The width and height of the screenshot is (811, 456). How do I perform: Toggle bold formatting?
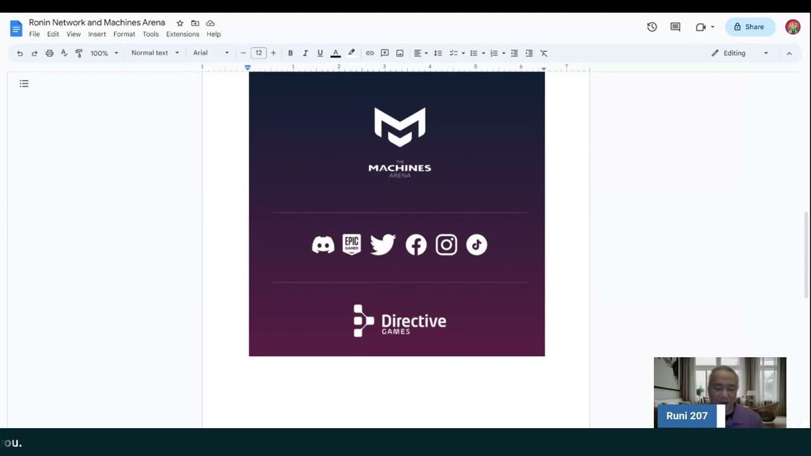point(290,53)
